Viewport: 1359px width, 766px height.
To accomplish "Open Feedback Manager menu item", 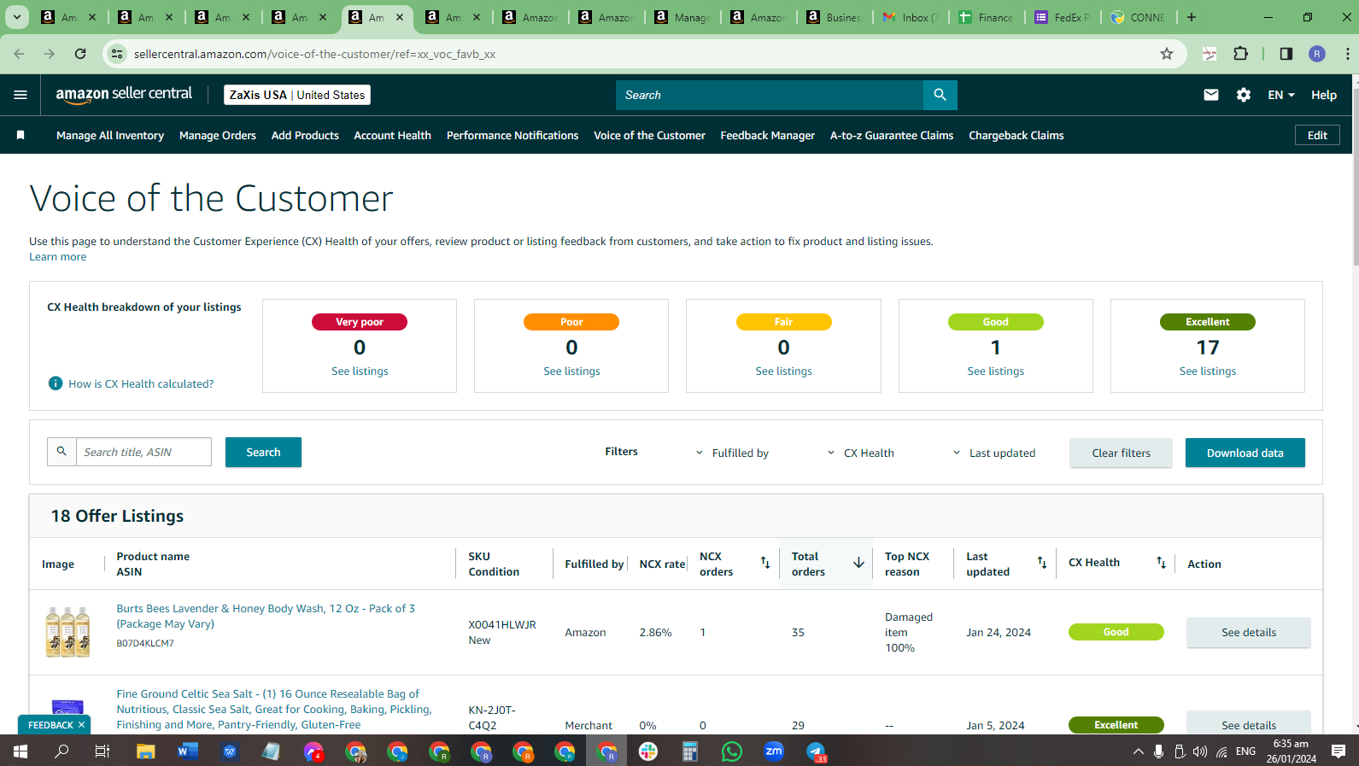I will tap(767, 135).
